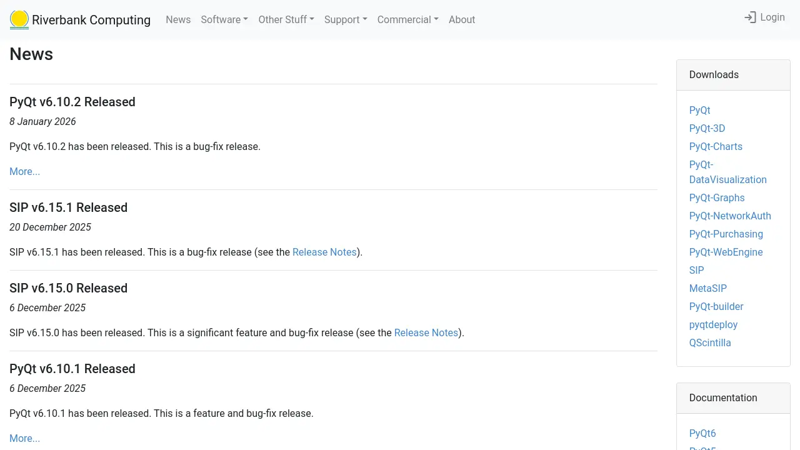
Task: Expand the Commercial dropdown menu
Action: point(408,19)
